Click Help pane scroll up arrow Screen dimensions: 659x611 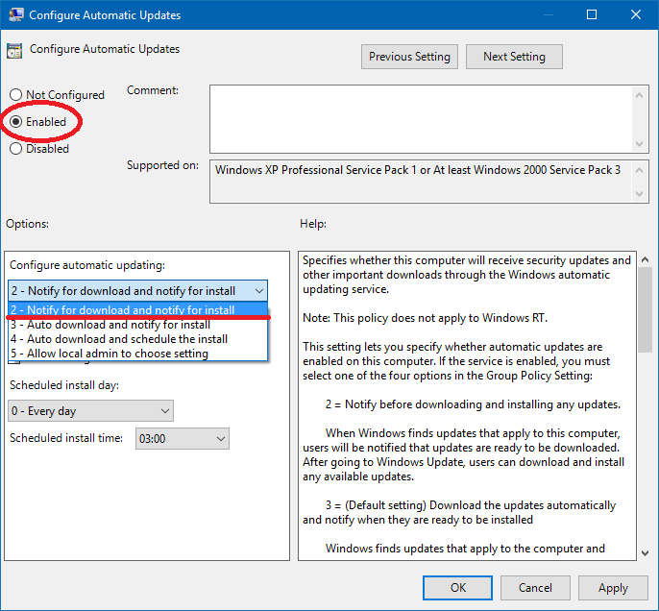point(645,259)
